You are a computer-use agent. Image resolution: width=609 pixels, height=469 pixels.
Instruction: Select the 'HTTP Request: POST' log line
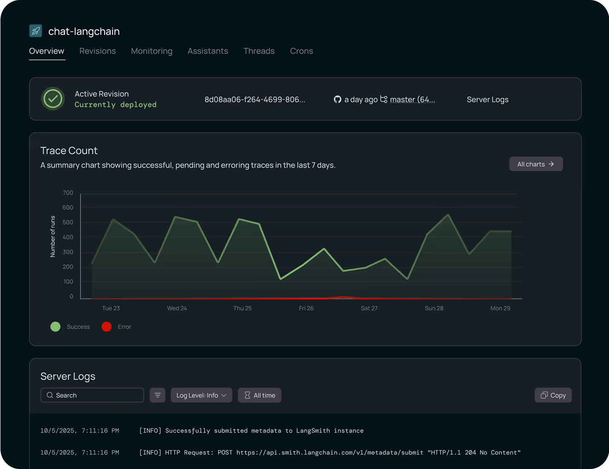coord(330,452)
